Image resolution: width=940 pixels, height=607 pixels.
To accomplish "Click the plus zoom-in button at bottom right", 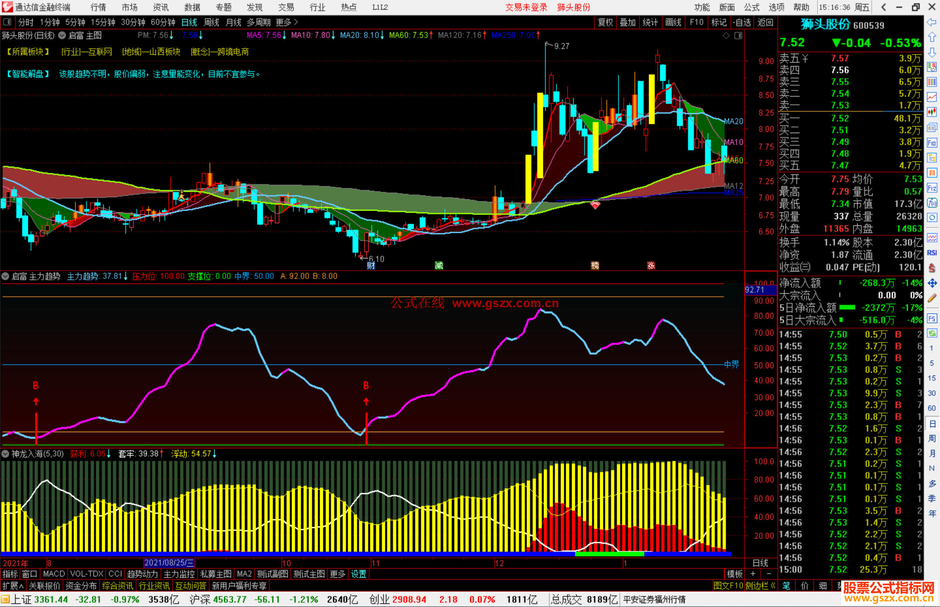I will (753, 574).
